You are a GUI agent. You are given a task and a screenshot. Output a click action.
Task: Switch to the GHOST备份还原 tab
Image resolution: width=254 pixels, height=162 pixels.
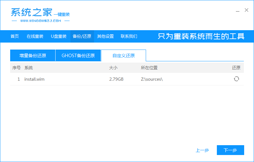click(78, 56)
